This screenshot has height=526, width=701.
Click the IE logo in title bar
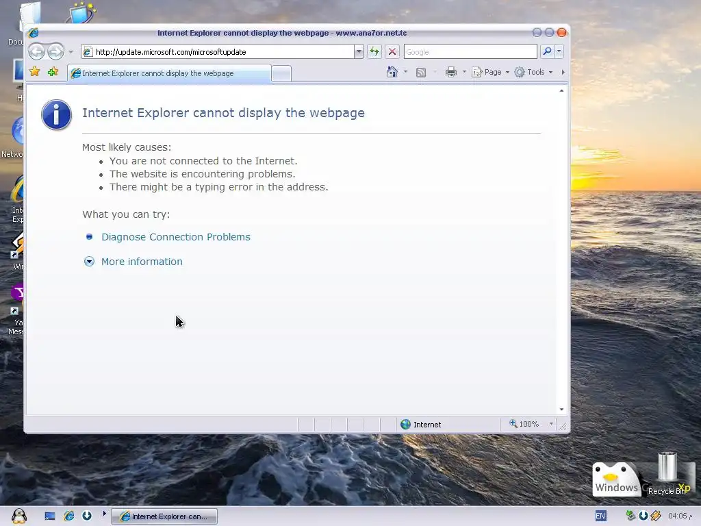click(x=34, y=33)
